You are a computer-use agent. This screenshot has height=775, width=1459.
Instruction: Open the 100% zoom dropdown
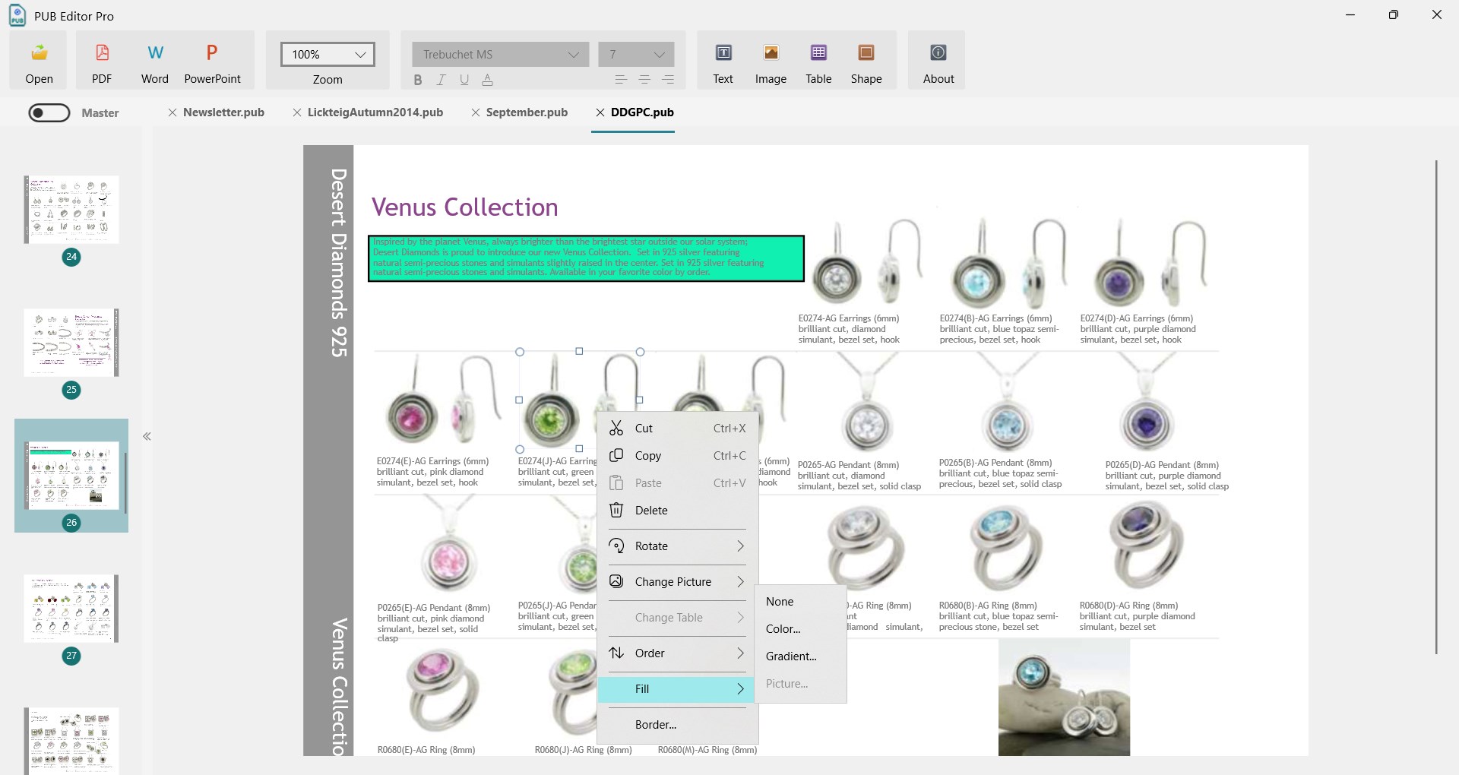328,54
